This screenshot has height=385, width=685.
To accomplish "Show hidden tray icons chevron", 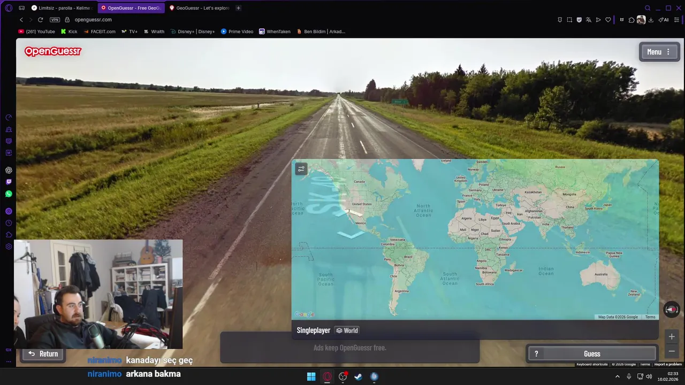I will click(x=618, y=376).
